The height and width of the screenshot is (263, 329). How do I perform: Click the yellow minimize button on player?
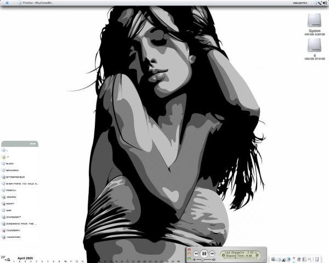[x=189, y=254]
